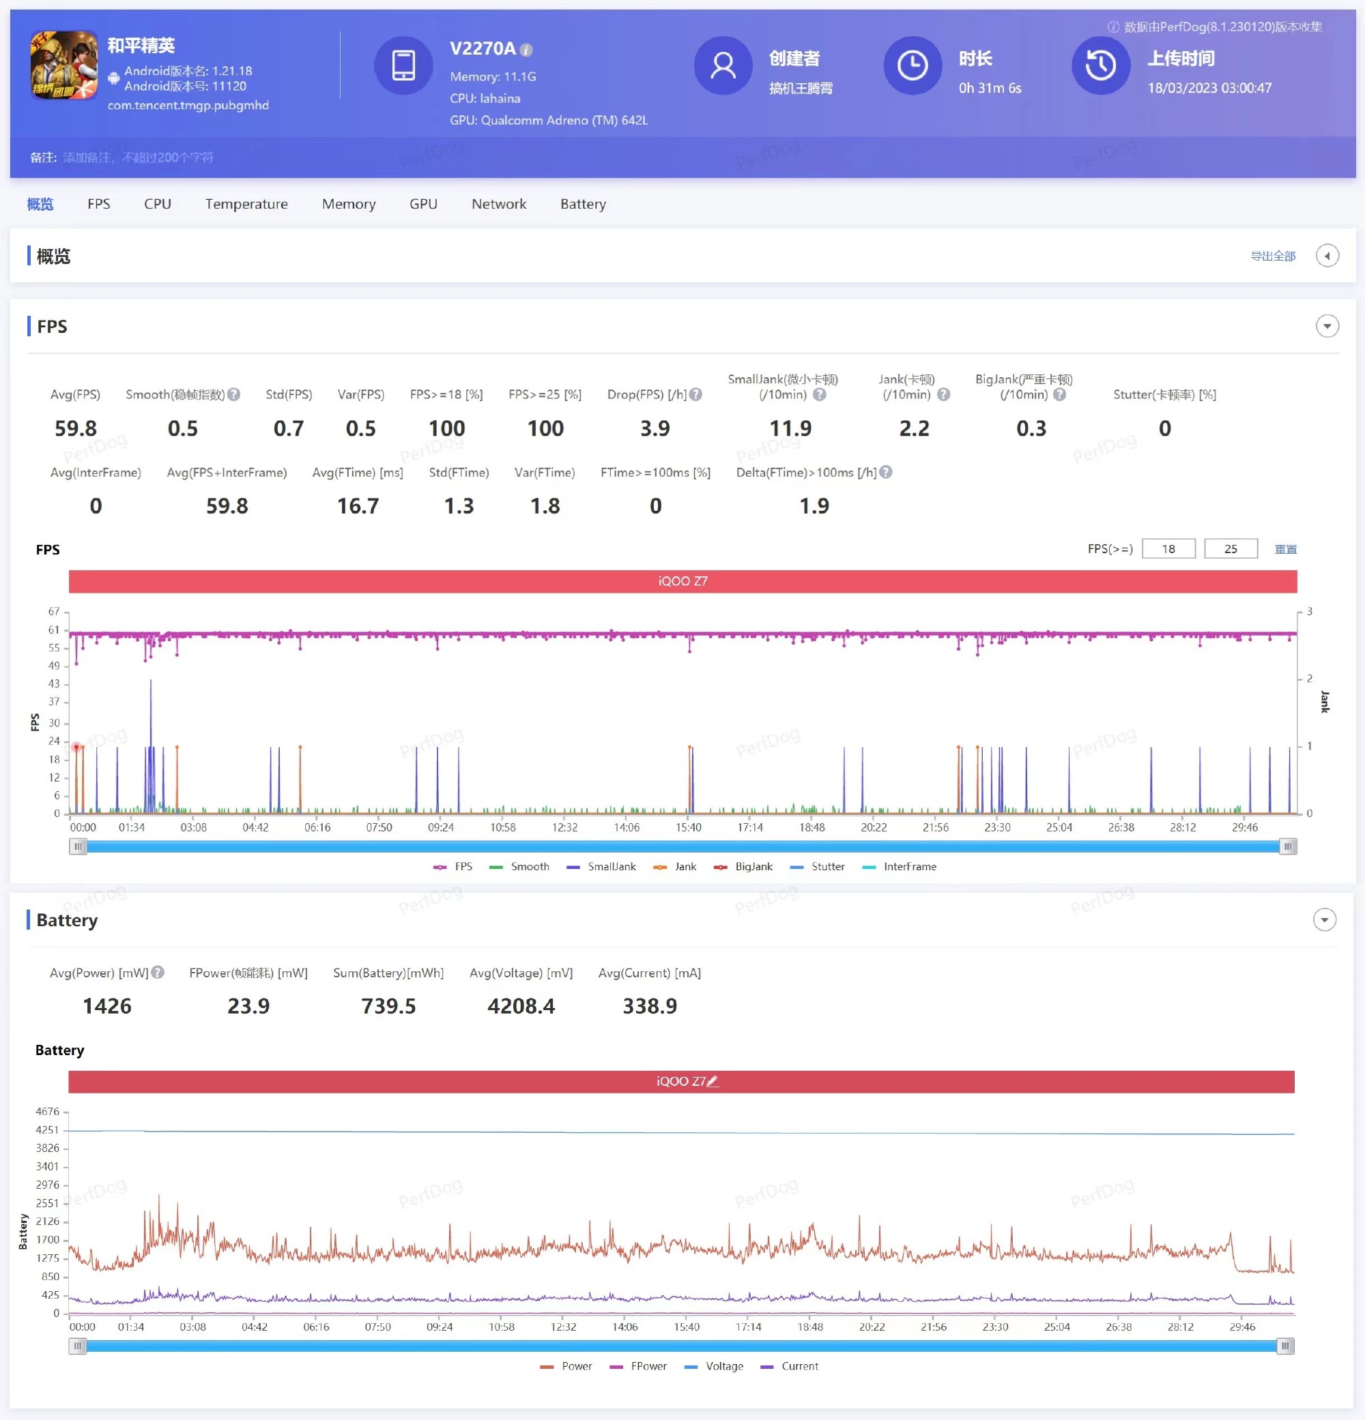Grab right handle of FPS time range slider
Screen dimensions: 1365x1420
click(x=1287, y=846)
